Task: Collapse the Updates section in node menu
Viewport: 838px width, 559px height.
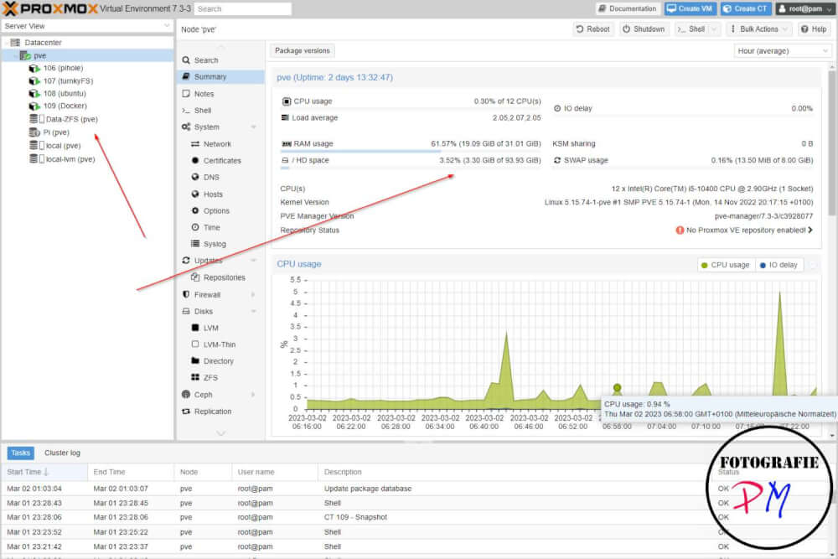Action: 253,261
